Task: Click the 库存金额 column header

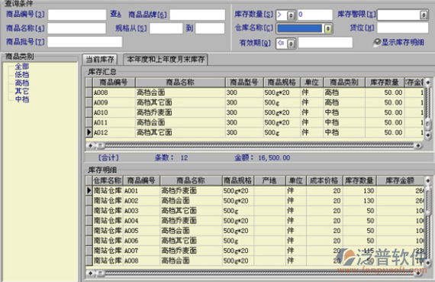Action: pyautogui.click(x=400, y=180)
